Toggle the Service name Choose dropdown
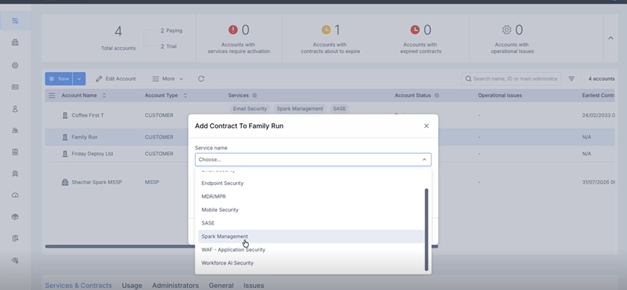This screenshot has height=290, width=627. tap(313, 160)
